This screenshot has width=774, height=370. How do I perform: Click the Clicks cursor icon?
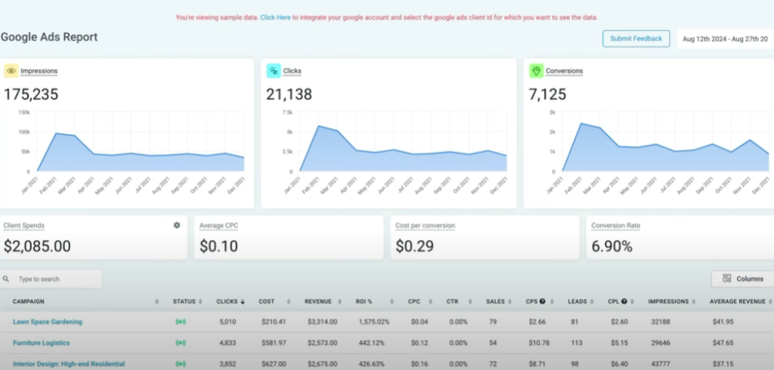coord(274,71)
